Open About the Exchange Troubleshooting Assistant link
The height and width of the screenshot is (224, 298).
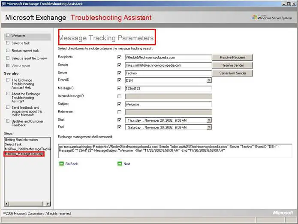click(26, 98)
